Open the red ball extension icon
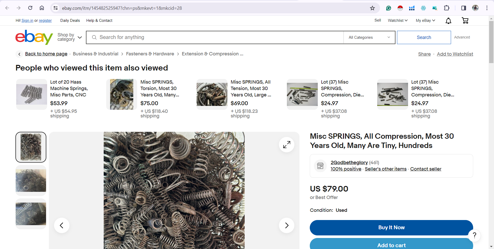494x249 pixels. pyautogui.click(x=400, y=8)
